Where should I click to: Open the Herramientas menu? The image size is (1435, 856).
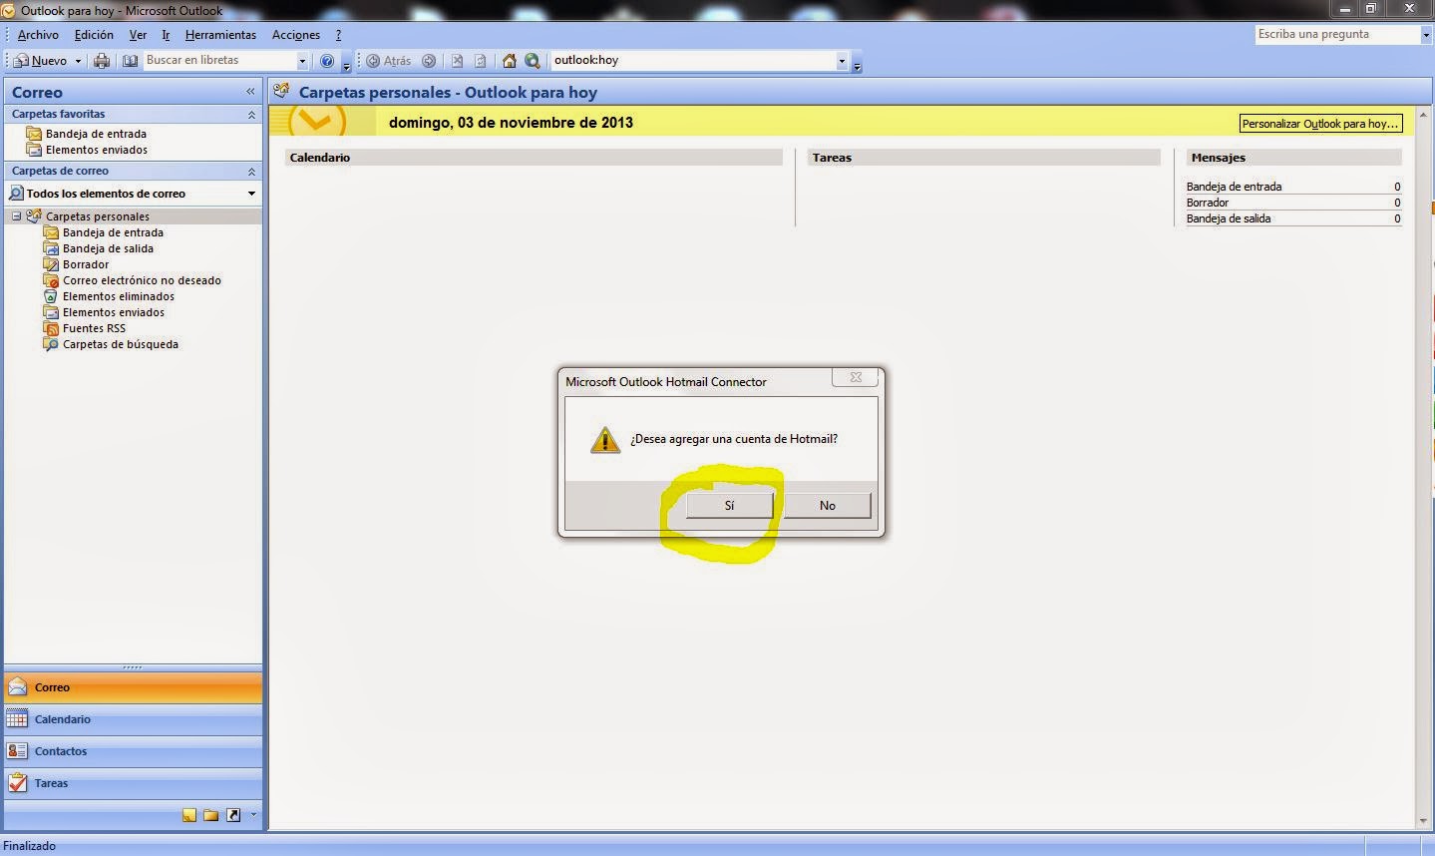[x=220, y=34]
